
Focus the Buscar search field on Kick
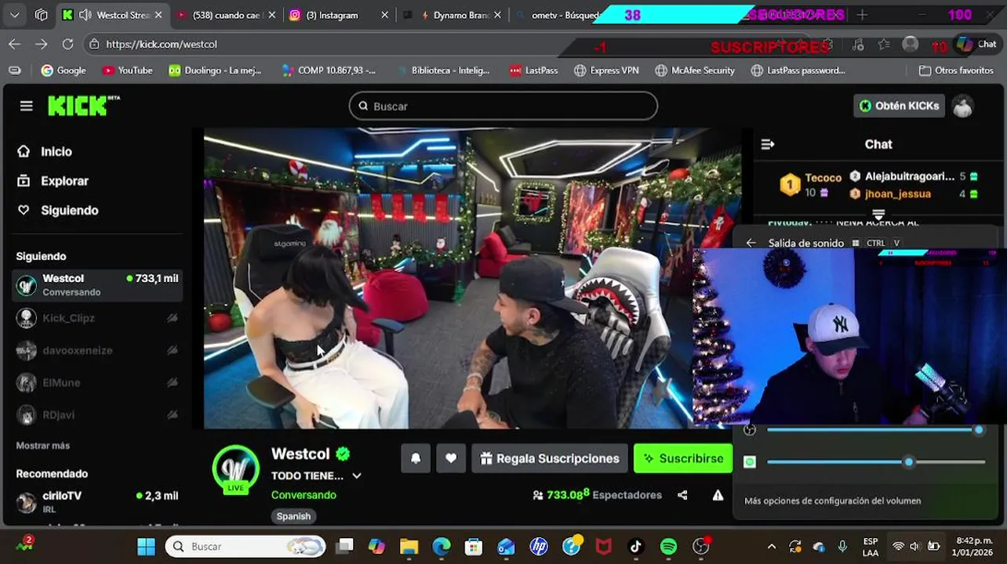[x=503, y=106]
